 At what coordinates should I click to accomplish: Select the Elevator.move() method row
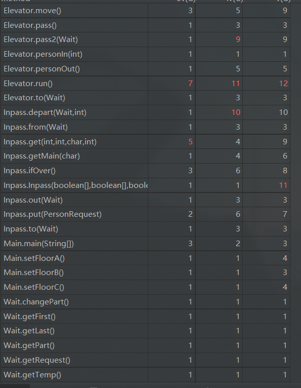145,11
